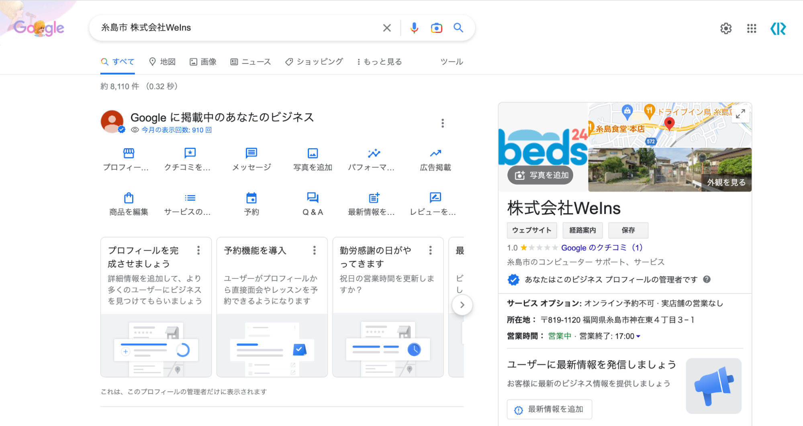Open the Google apps grid
This screenshot has height=426, width=803.
tap(751, 29)
